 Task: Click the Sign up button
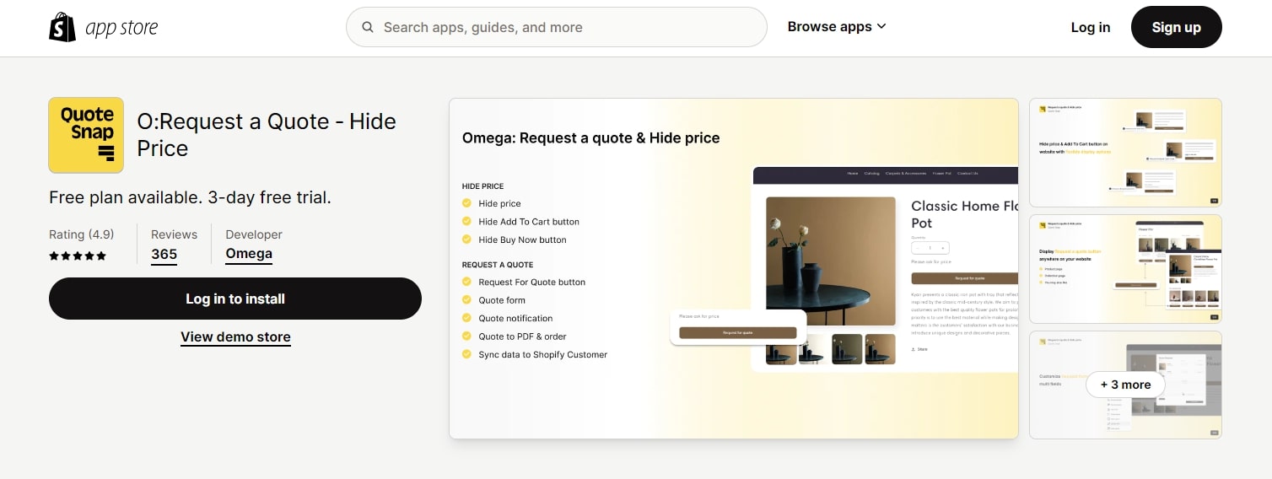click(1176, 27)
